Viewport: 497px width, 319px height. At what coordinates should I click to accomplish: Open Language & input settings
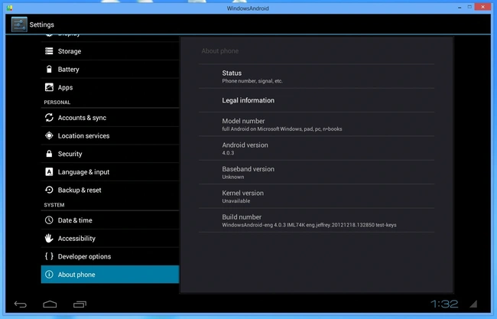point(110,171)
